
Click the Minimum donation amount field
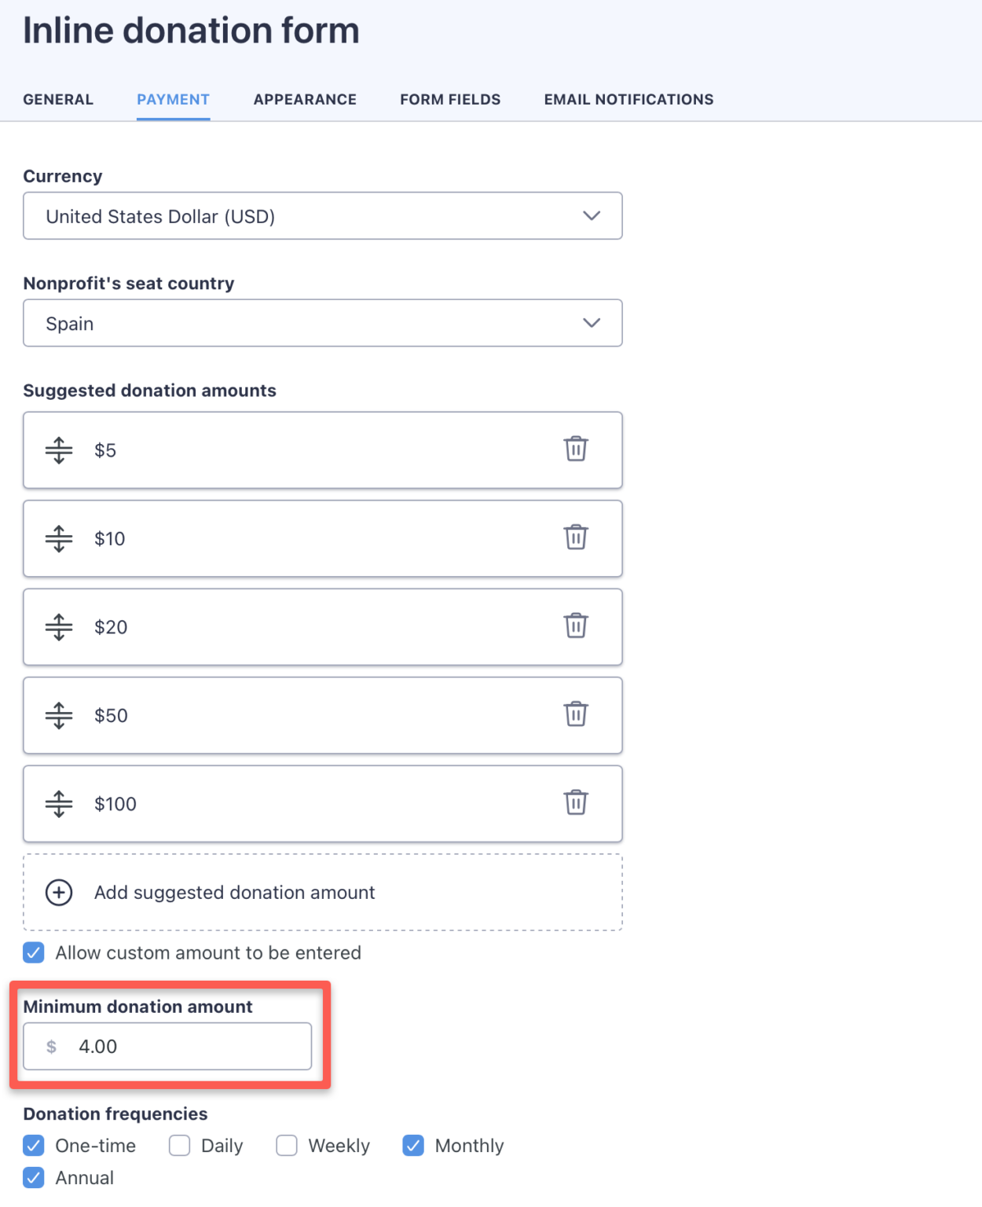point(167,1046)
